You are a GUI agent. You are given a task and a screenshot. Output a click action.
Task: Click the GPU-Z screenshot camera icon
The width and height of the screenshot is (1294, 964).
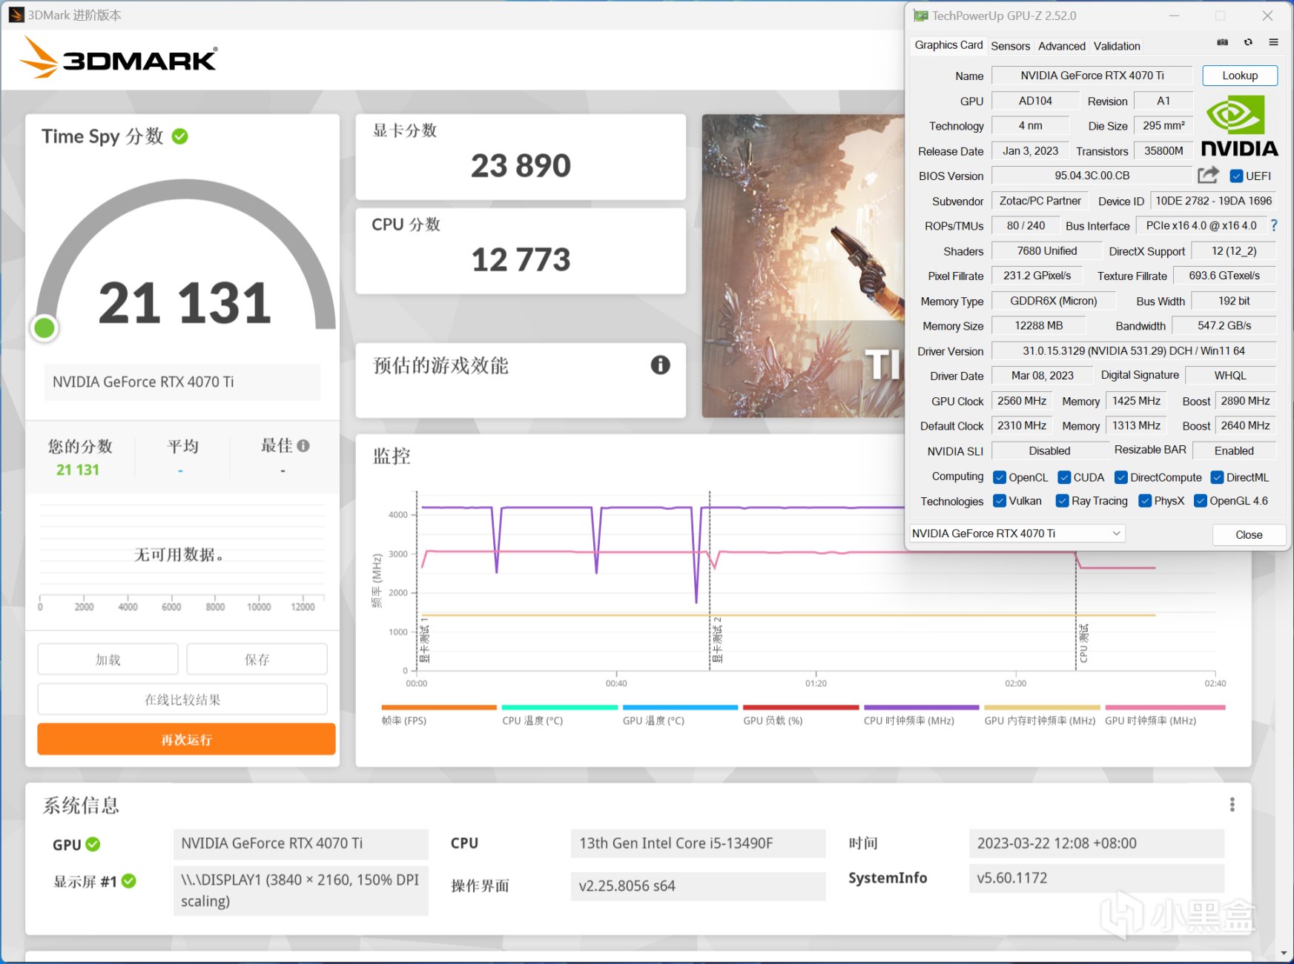point(1222,42)
